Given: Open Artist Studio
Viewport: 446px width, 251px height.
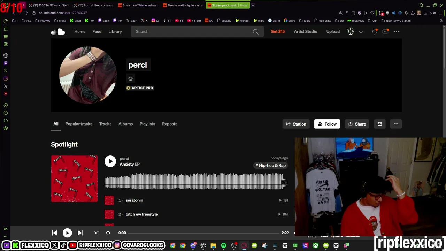Looking at the screenshot, I should tap(306, 32).
